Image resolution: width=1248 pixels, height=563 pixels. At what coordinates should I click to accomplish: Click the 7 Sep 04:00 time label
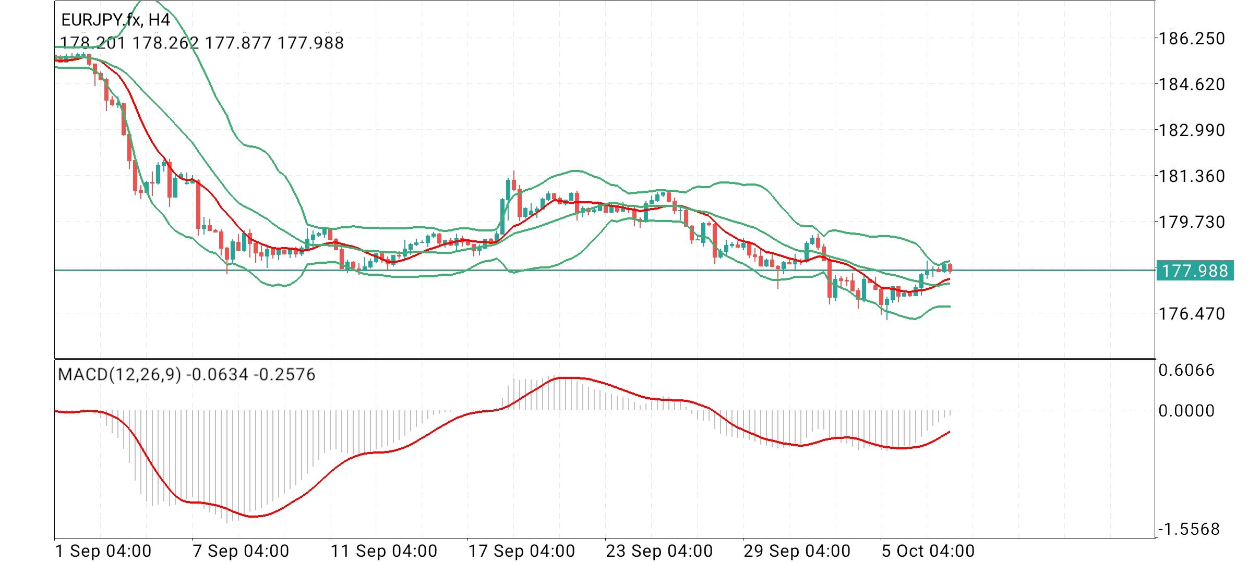(241, 551)
